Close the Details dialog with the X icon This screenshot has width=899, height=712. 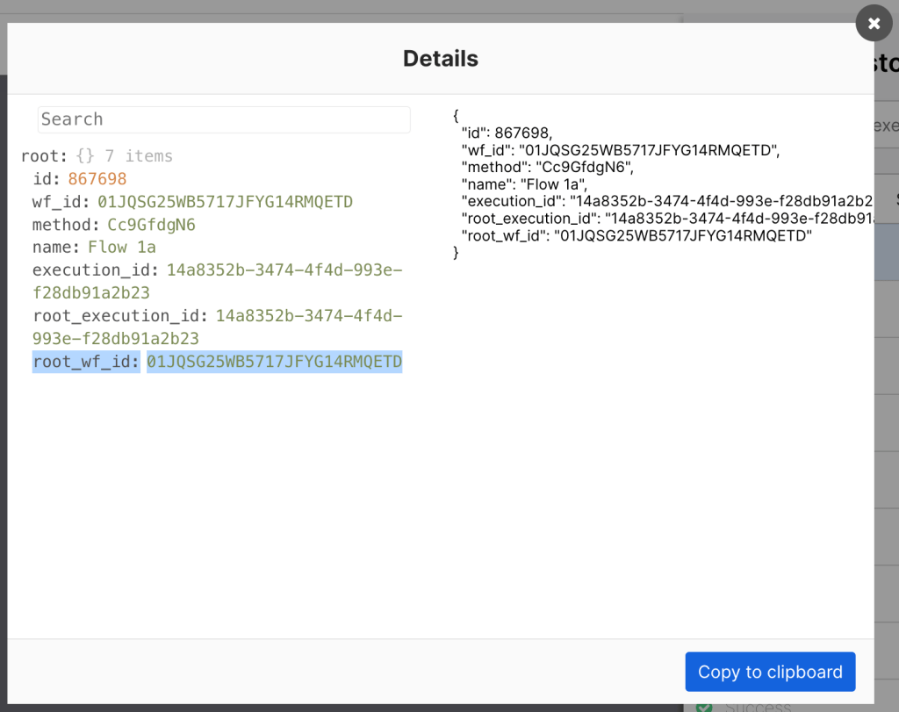(874, 24)
